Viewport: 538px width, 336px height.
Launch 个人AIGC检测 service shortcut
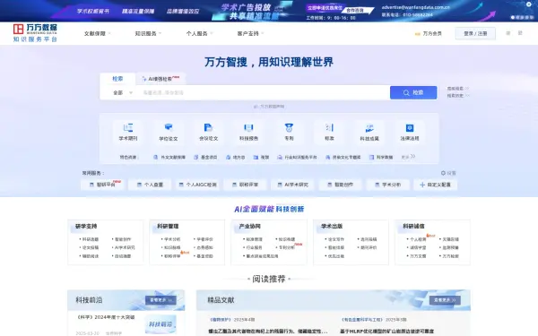pyautogui.click(x=197, y=185)
